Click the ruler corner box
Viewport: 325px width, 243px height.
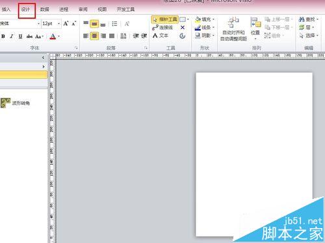click(x=52, y=56)
